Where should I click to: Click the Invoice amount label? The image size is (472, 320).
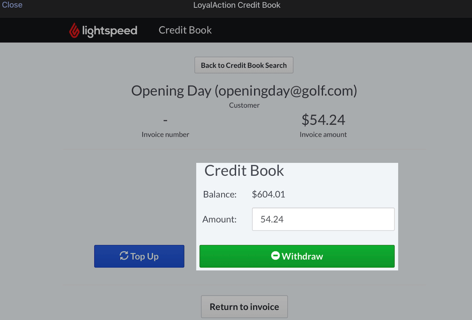323,135
